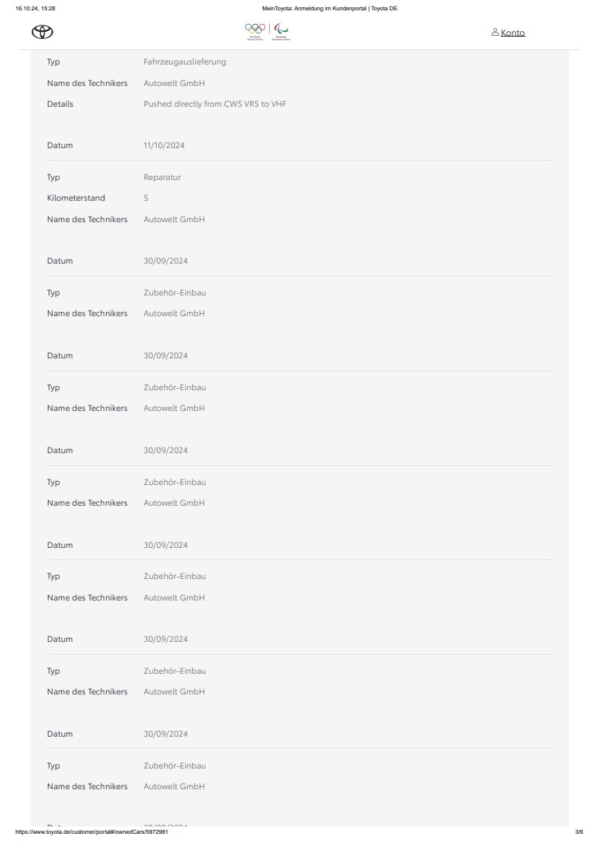
Task: Click the page title 'MeinToyota: Anmeldung im Kundenportal'
Action: (314, 8)
